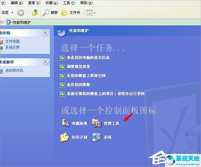The width and height of the screenshot is (201, 167).
Task: Open the 查看(V) menu
Action: pyautogui.click(x=34, y=3)
